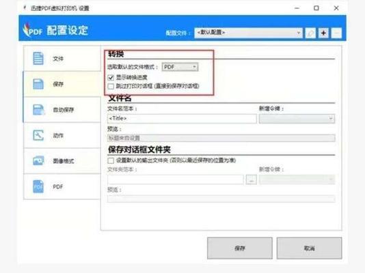Click the picture icon beside 图像格式
Viewport: 365px width, 273px height.
(x=38, y=161)
